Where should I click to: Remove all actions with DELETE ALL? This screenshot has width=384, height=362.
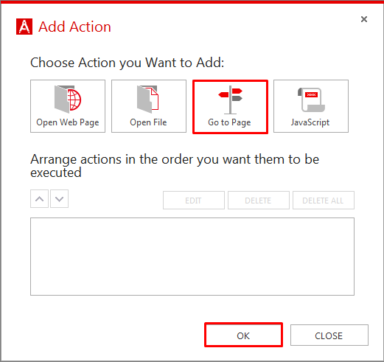(x=324, y=201)
